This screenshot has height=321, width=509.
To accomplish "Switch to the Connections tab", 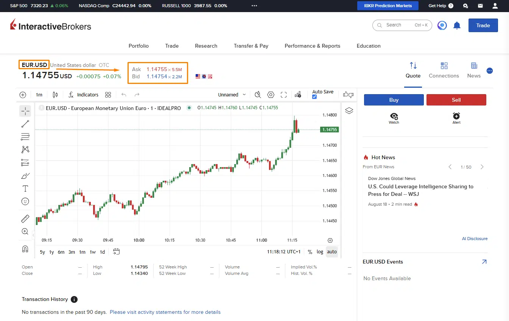I will (444, 71).
